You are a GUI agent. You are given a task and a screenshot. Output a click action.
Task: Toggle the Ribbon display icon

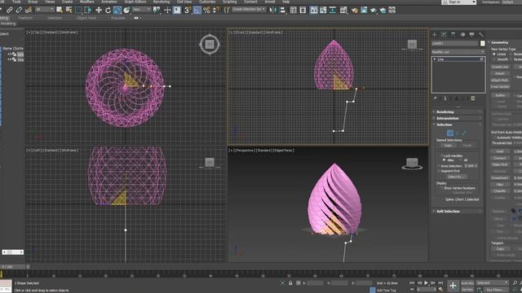tap(313, 11)
